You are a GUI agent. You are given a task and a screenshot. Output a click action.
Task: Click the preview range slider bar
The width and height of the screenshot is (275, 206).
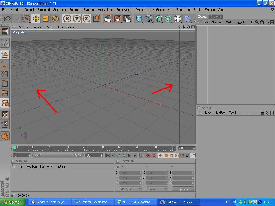click(57, 155)
